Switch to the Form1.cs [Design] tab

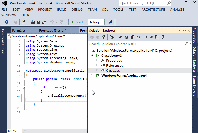(x=53, y=31)
